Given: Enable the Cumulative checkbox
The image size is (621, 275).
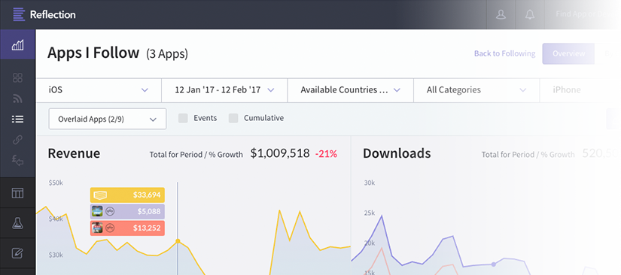Looking at the screenshot, I should click(233, 118).
